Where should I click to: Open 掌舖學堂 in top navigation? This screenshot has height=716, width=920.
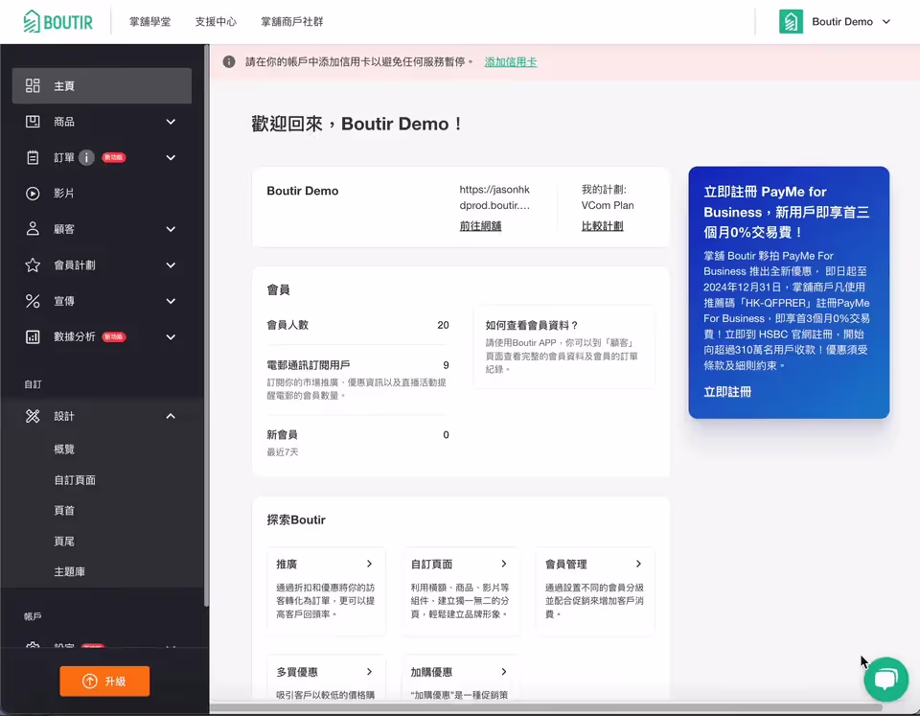(150, 22)
